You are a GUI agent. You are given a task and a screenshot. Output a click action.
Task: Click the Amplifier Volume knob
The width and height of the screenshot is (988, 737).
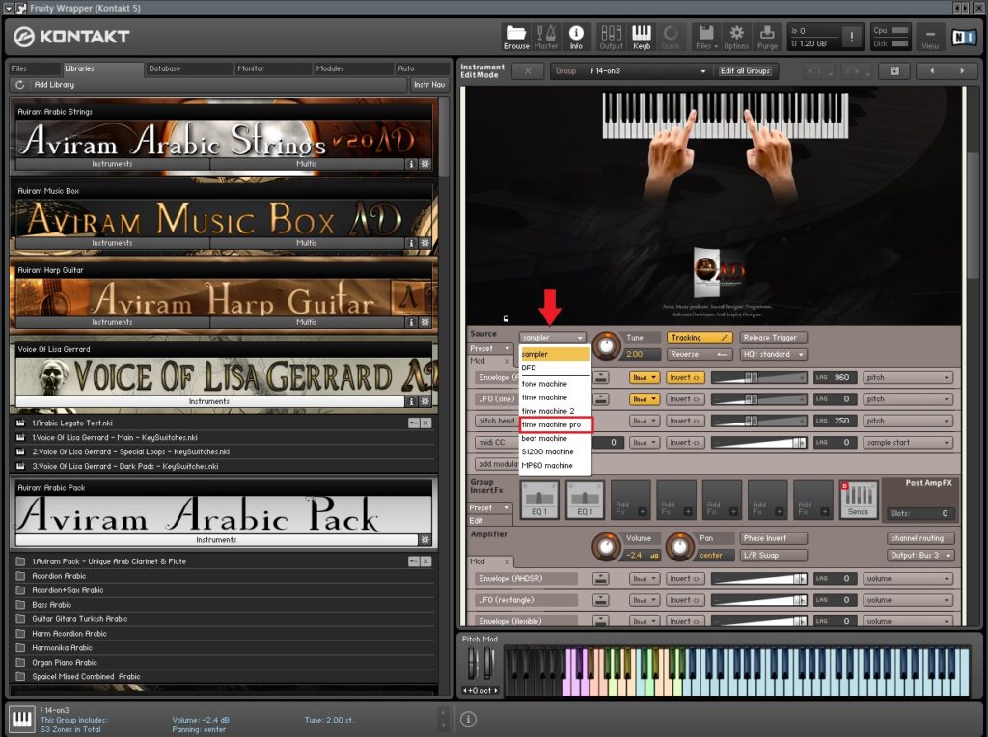tap(606, 547)
